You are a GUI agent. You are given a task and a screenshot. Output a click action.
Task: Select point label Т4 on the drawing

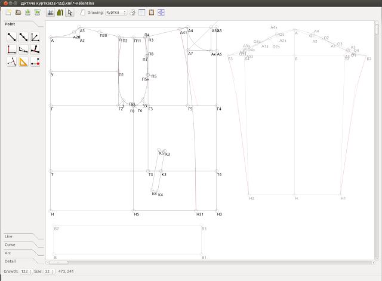coord(219,175)
